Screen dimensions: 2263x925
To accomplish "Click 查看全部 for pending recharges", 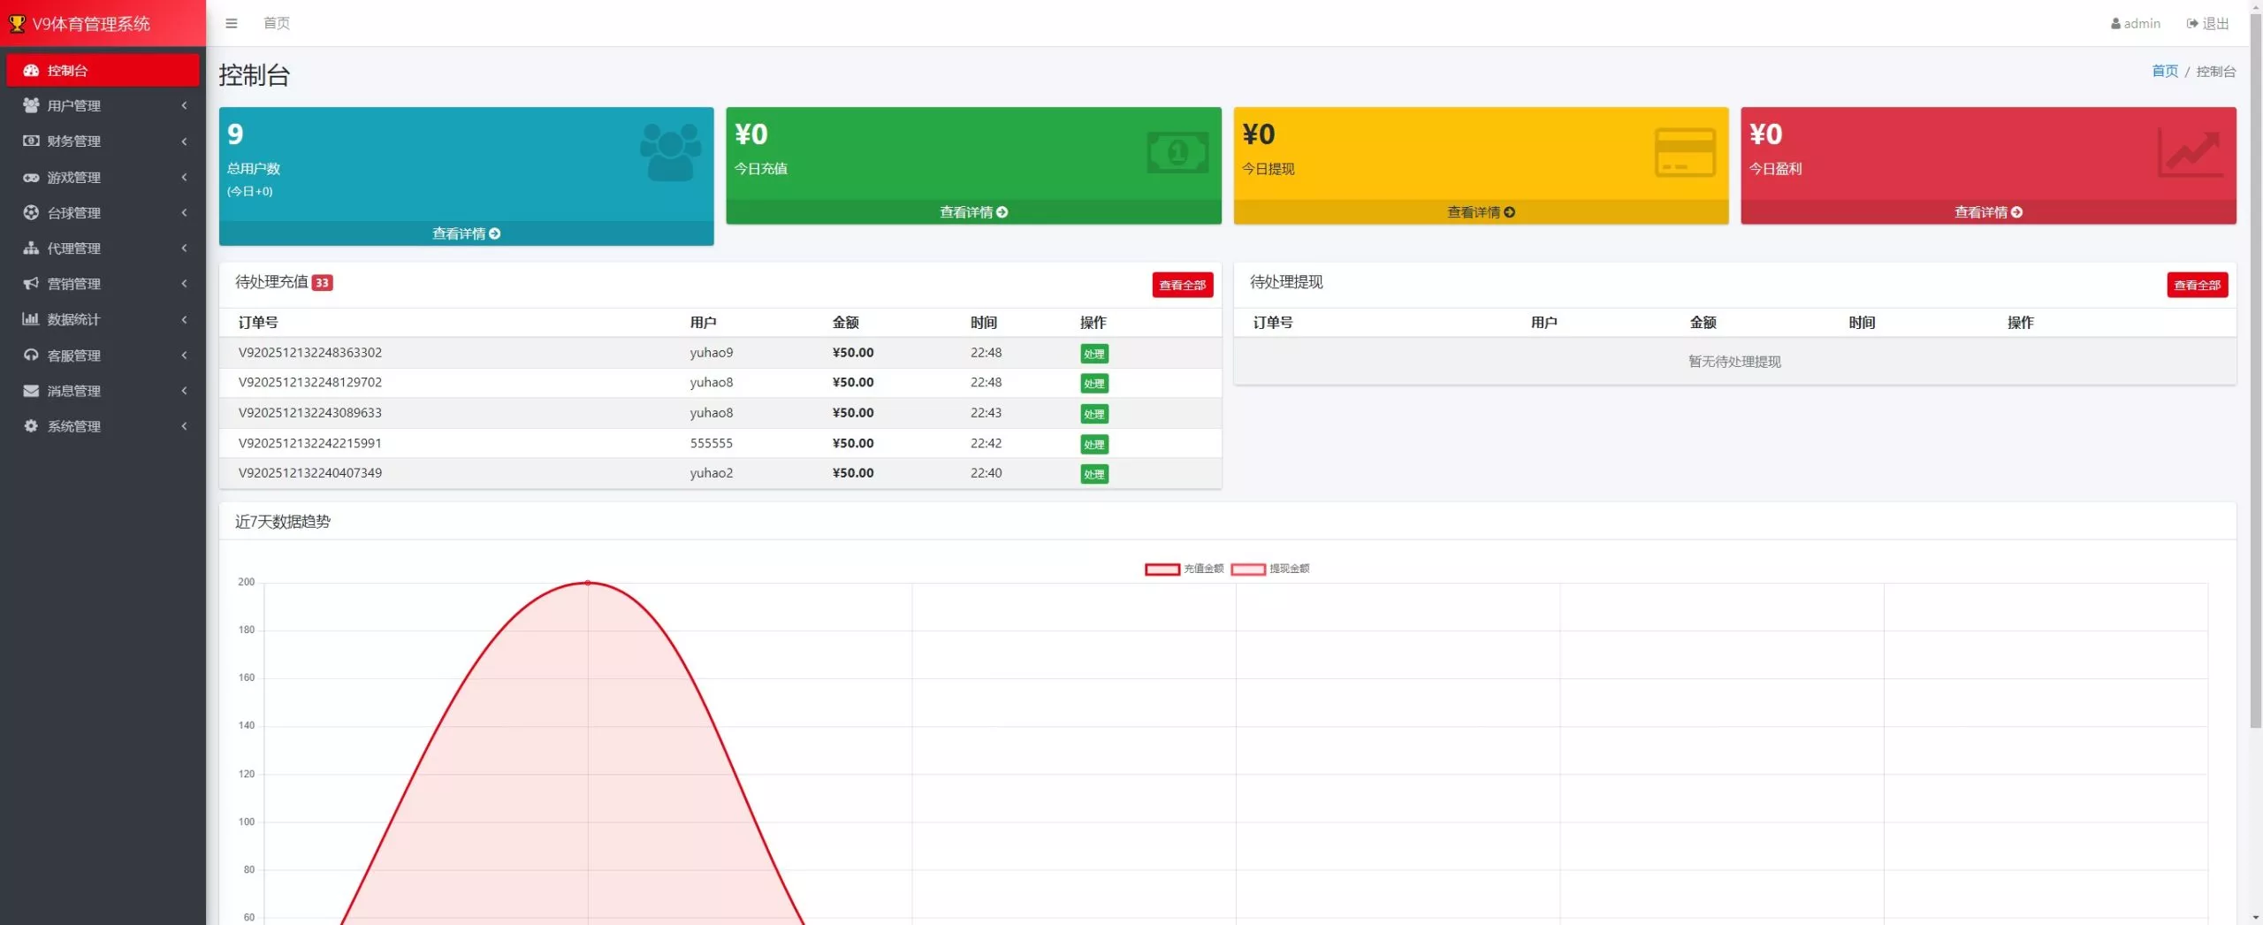I will (1182, 285).
